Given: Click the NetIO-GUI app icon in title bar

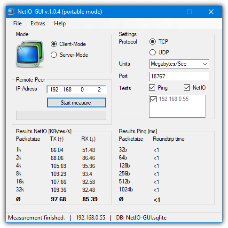Looking at the screenshot, I should 11,12.
